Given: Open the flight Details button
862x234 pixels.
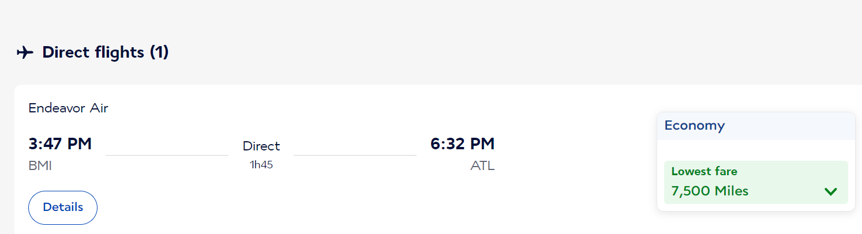Looking at the screenshot, I should click(x=63, y=207).
